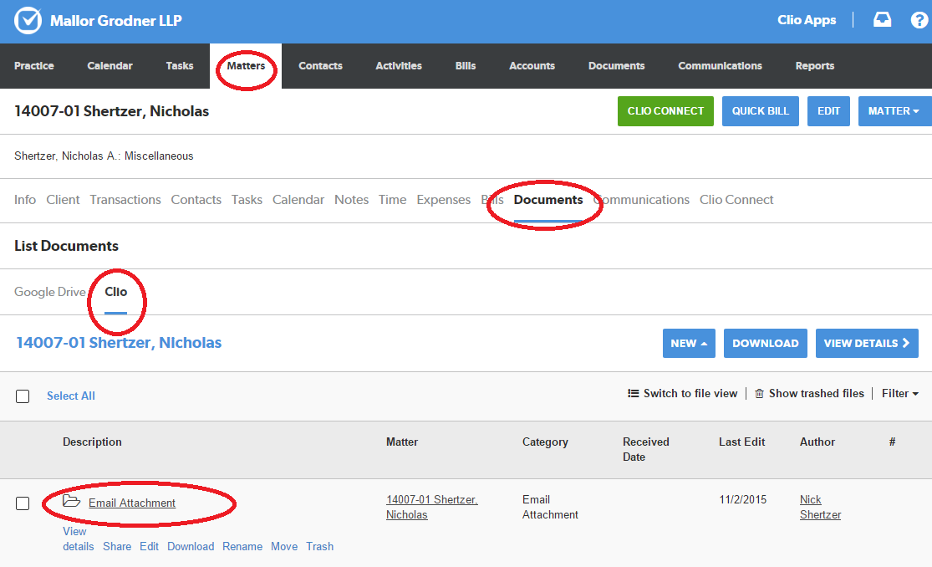Click Switch to file view text
Image resolution: width=932 pixels, height=567 pixels.
690,393
